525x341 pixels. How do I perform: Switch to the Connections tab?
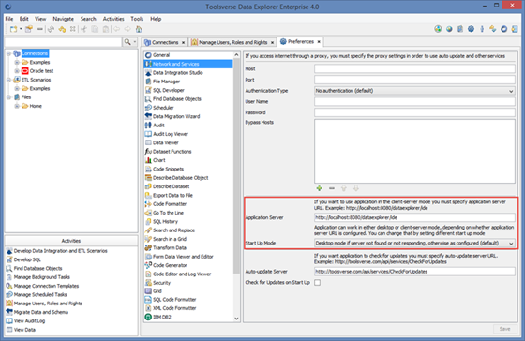point(165,42)
